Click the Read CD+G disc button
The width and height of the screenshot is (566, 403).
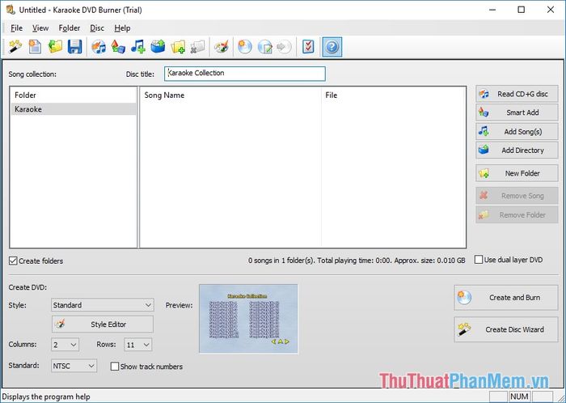point(517,94)
